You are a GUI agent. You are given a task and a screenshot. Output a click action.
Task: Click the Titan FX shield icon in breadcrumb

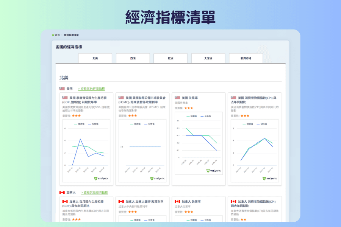[53, 35]
